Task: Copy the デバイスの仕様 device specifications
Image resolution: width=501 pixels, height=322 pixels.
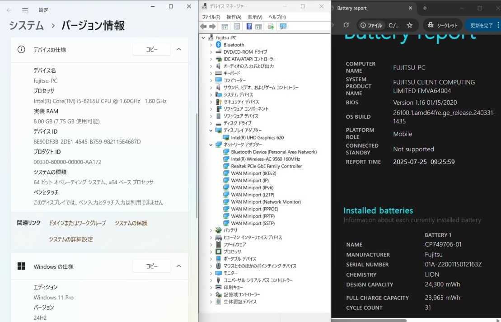Action: point(152,50)
